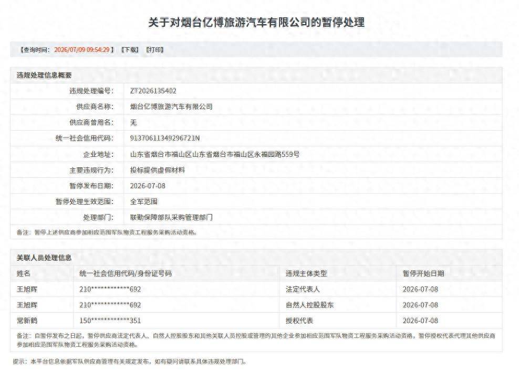Click the 暂停开始日期 column header
The image size is (519, 372).
pos(423,273)
